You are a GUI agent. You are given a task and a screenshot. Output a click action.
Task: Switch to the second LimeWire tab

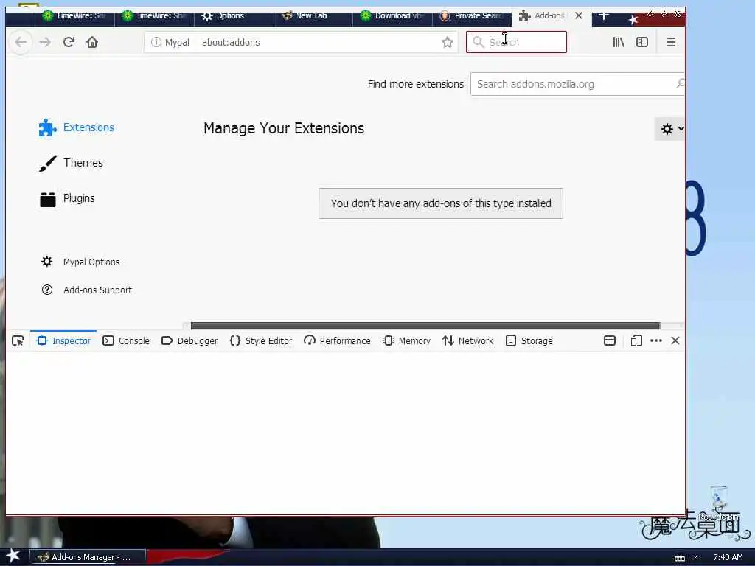pyautogui.click(x=154, y=16)
